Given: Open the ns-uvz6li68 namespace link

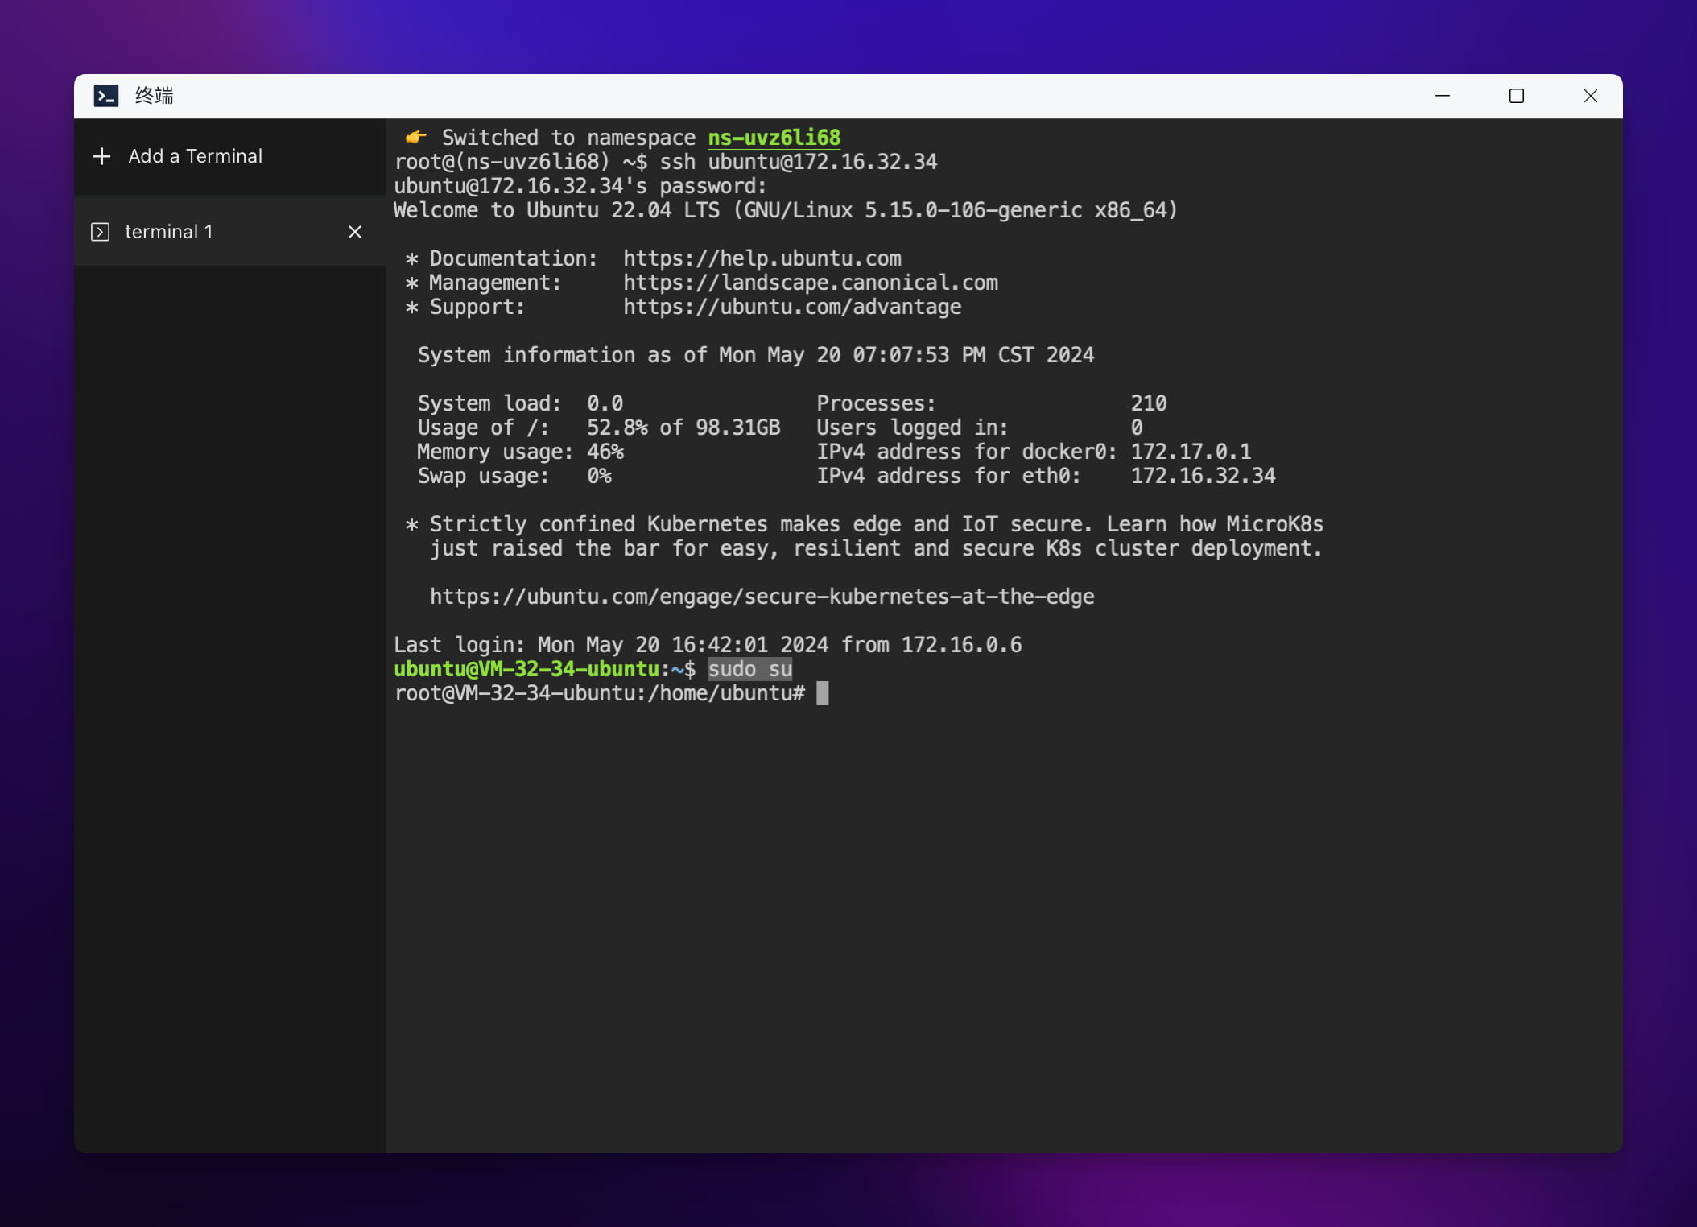Looking at the screenshot, I should pyautogui.click(x=774, y=138).
